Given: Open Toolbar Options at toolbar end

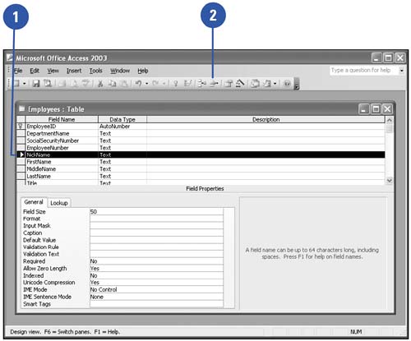Looking at the screenshot, I should [x=296, y=84].
